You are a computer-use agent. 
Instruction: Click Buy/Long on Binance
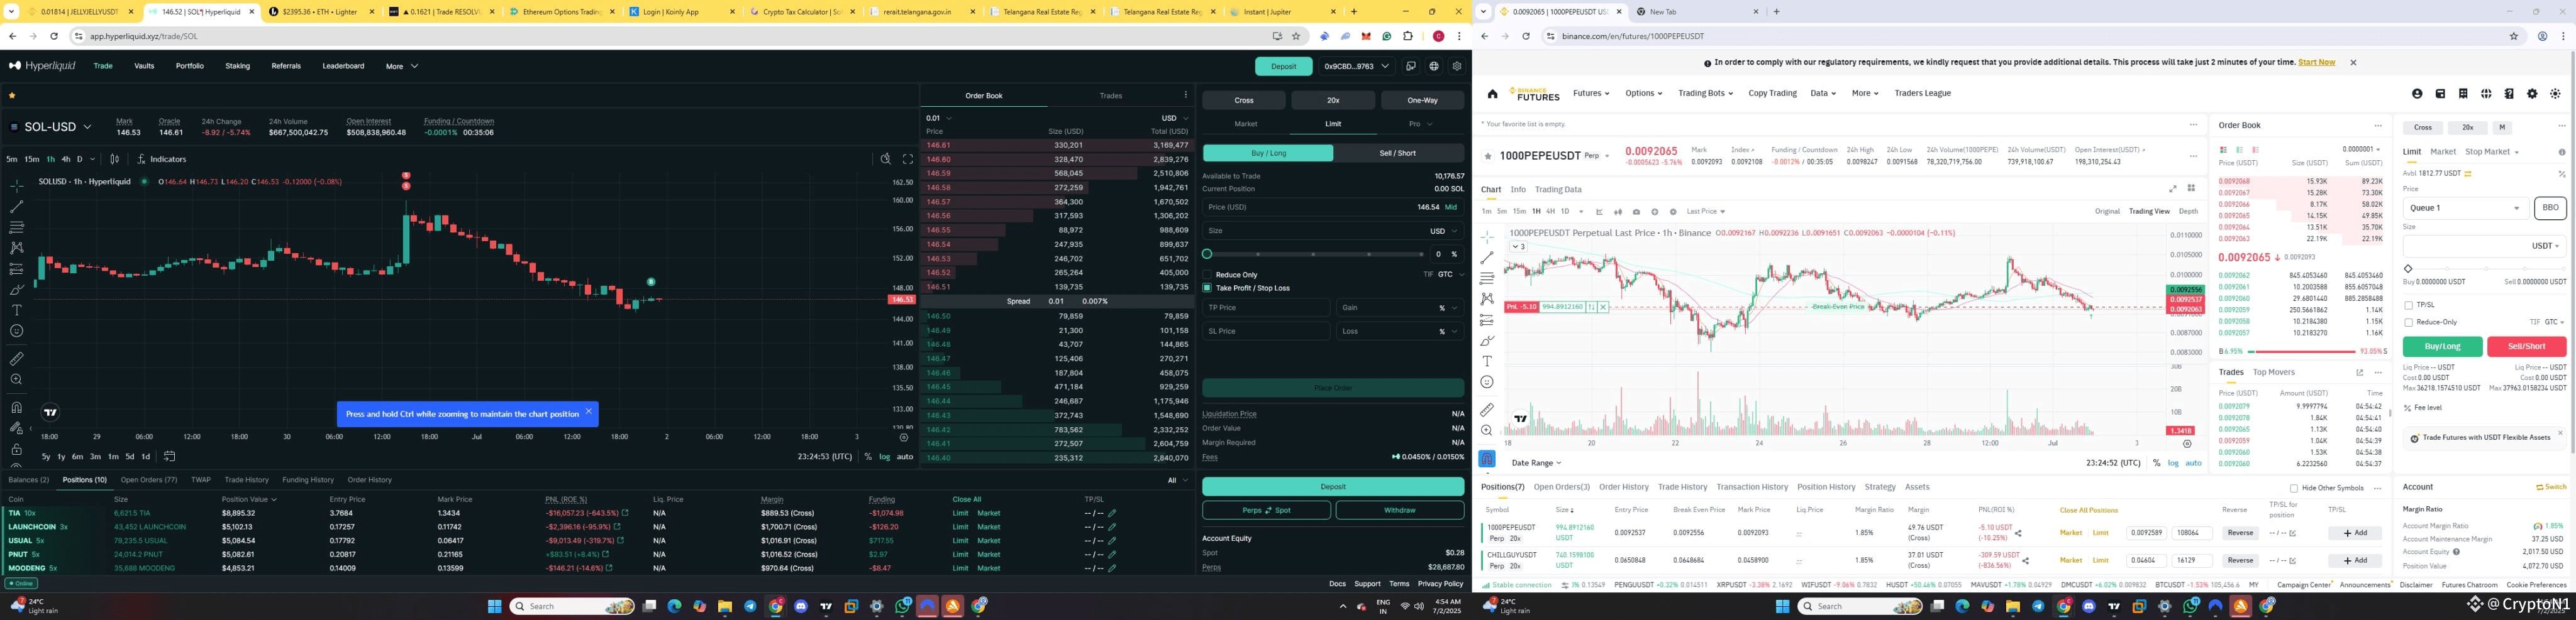click(2443, 347)
